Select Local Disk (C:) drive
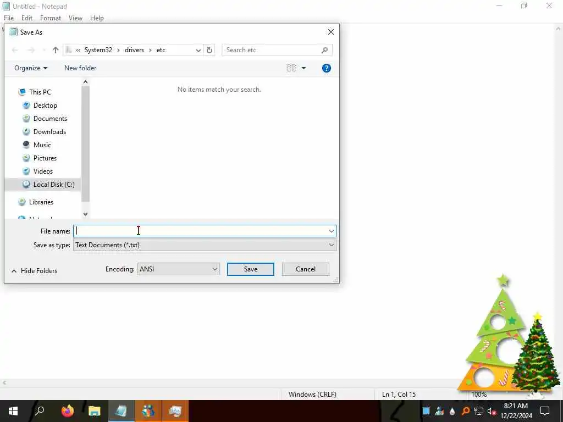This screenshot has height=422, width=563. point(54,185)
